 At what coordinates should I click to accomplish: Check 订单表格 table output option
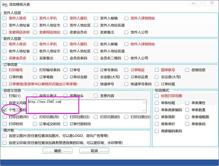point(5,84)
